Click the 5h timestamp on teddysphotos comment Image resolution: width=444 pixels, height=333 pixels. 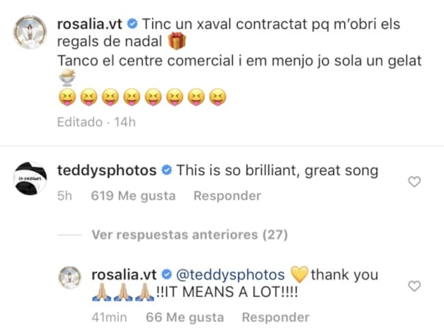[66, 196]
